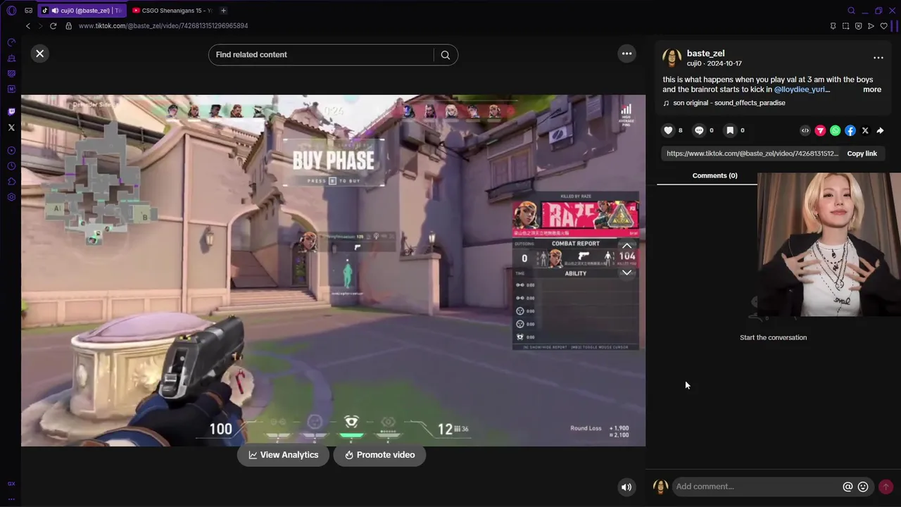Open X from the sidebar
Viewport: 901px width, 507px height.
pyautogui.click(x=11, y=127)
